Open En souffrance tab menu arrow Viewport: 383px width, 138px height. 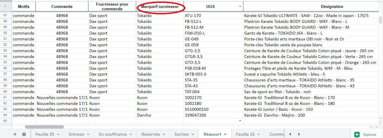131,134
